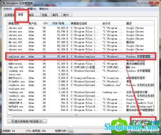Select the QQExternal... process row
161x135 pixels.
(81, 64)
